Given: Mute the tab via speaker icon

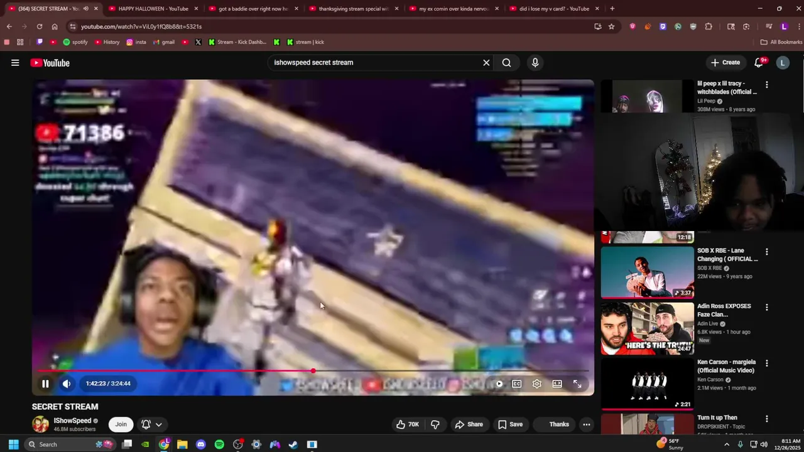Looking at the screenshot, I should coord(85,9).
